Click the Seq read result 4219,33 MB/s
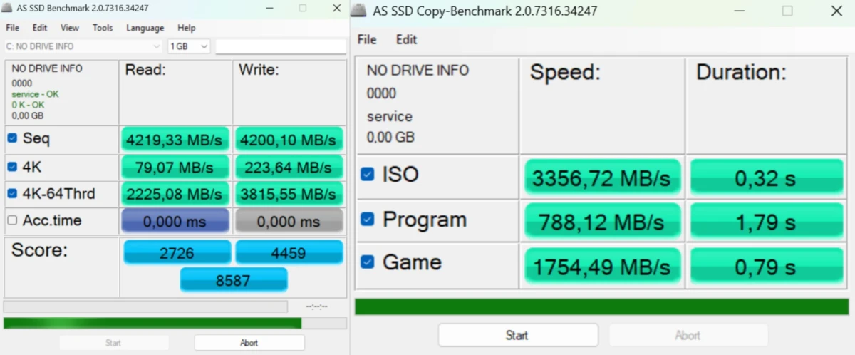 point(175,140)
